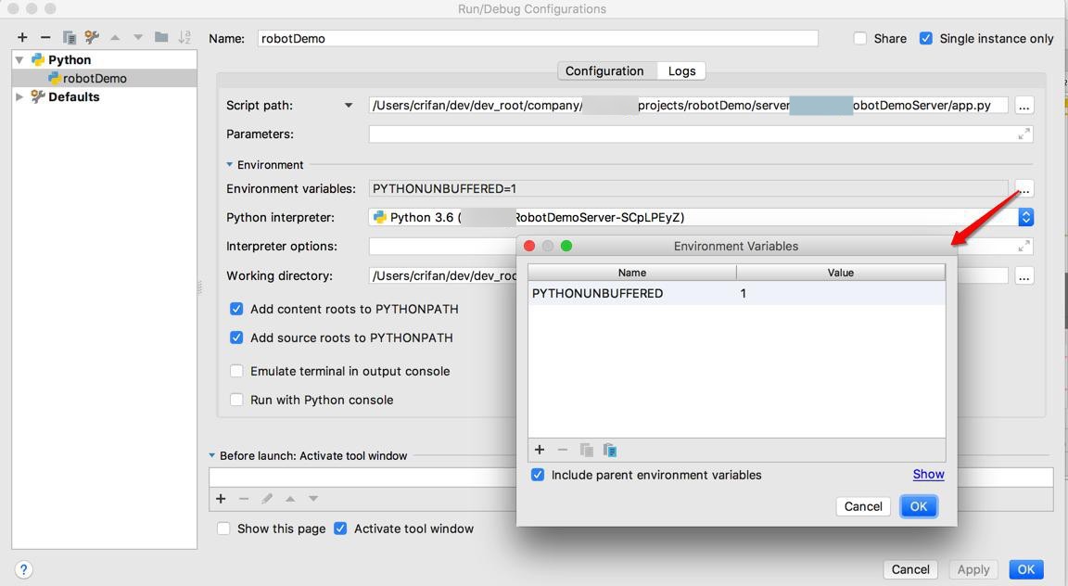
Task: Enable Emulate terminal in output console
Action: (236, 371)
